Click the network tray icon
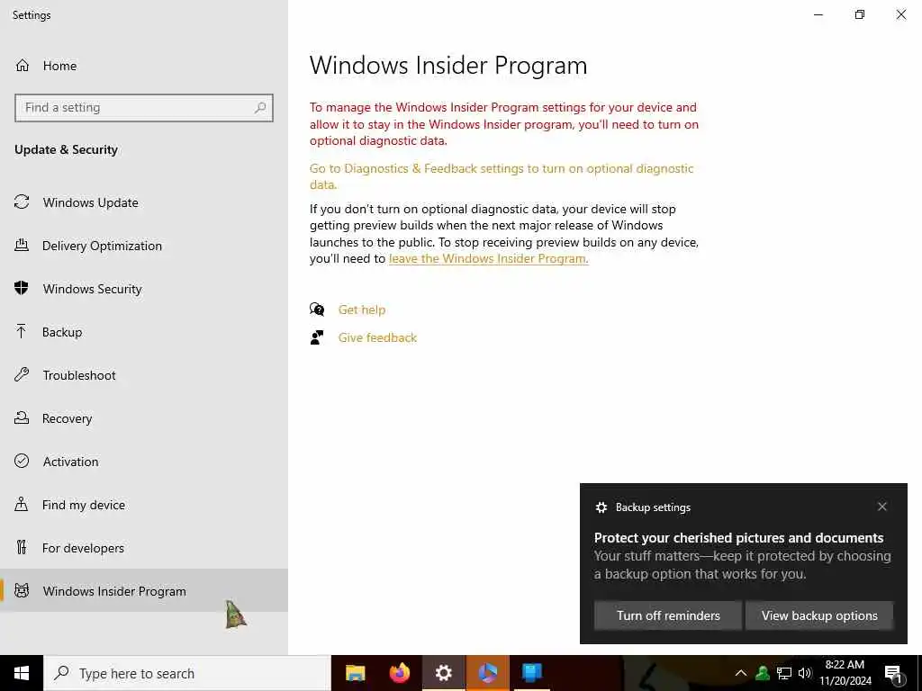The height and width of the screenshot is (691, 922). click(784, 673)
